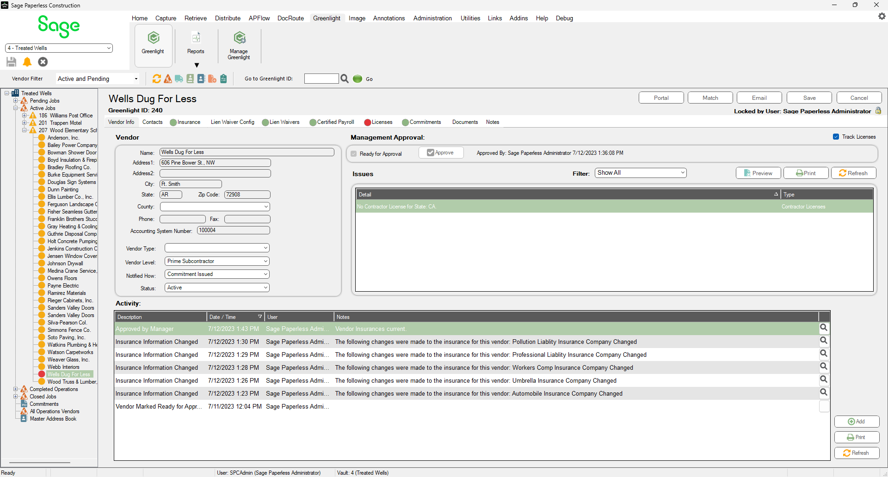Switch to the Certified Payroll tab
Viewport: 888px width, 477px height.
[332, 122]
